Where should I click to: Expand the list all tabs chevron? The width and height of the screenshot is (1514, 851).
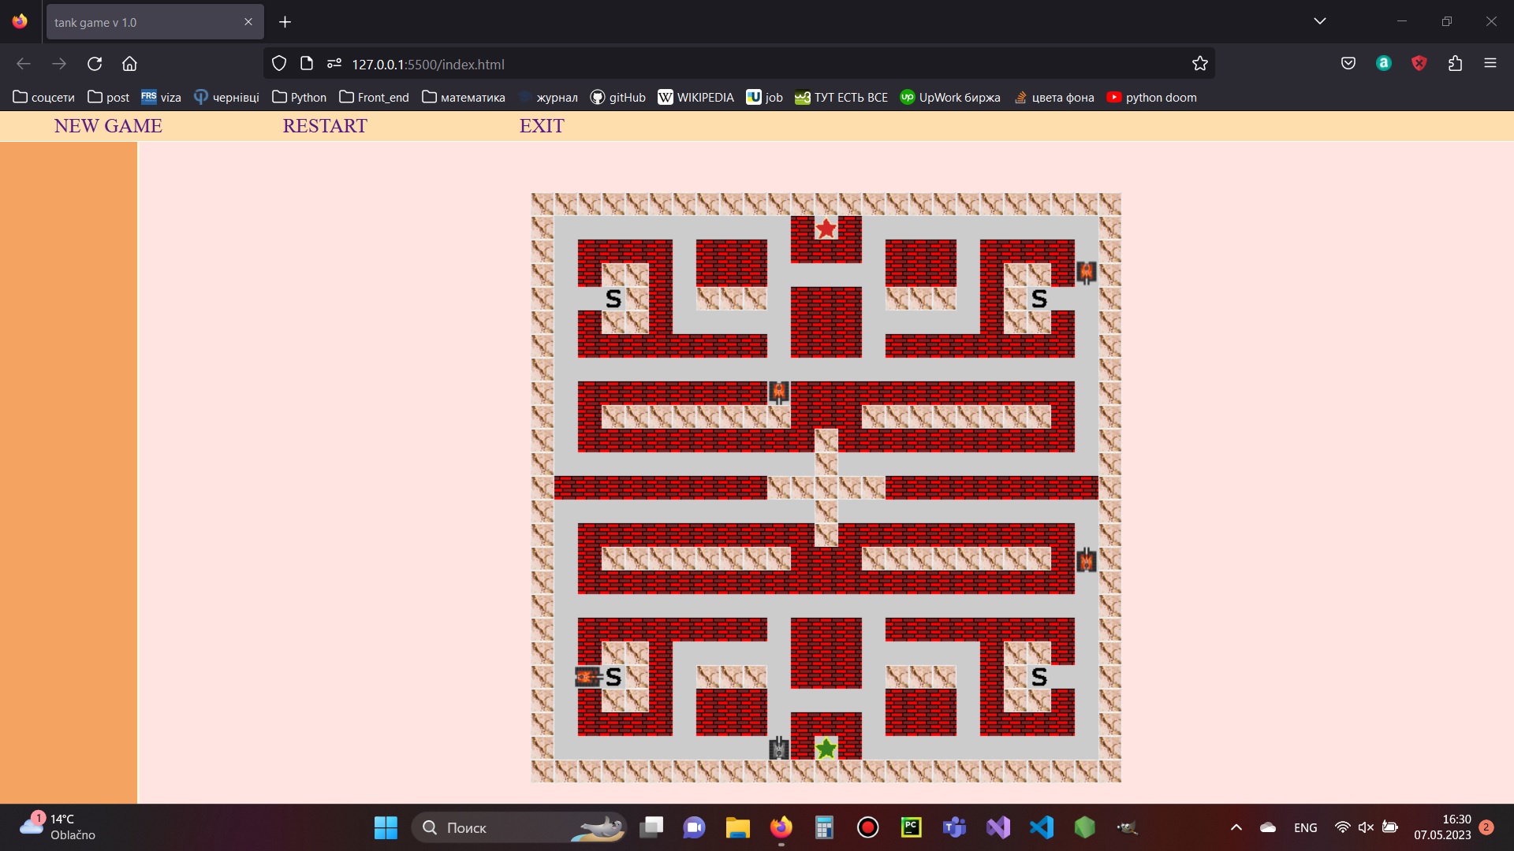[x=1319, y=21]
